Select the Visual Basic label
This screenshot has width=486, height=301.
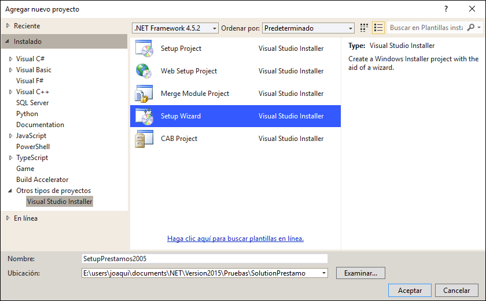[x=34, y=70]
